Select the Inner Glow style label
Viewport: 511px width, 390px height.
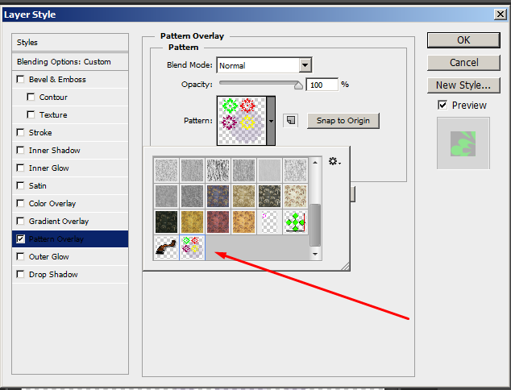[49, 168]
